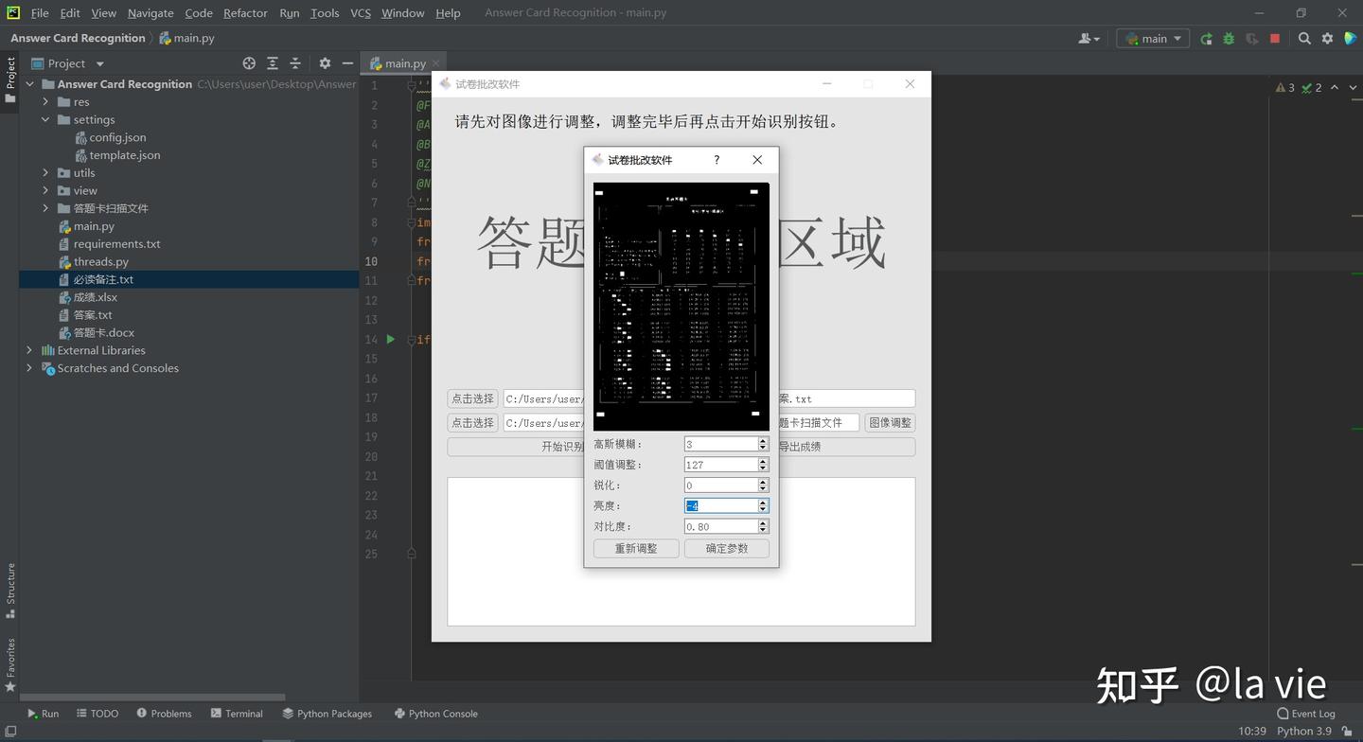Hide the Project tool window with minus icon

click(347, 62)
